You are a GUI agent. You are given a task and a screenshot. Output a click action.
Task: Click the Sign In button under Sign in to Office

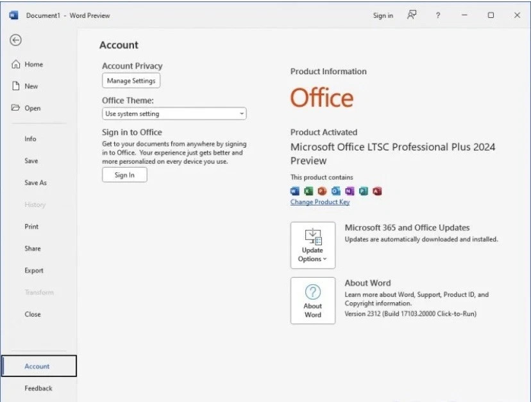click(x=124, y=175)
